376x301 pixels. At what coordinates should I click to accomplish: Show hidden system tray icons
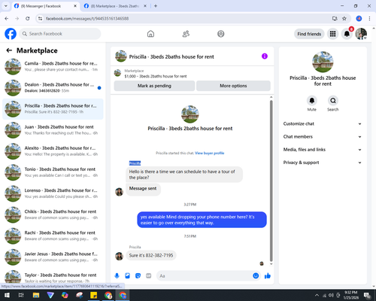(x=317, y=295)
